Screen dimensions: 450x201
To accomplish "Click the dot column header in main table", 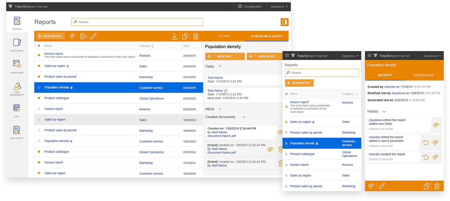I will pyautogui.click(x=39, y=46).
